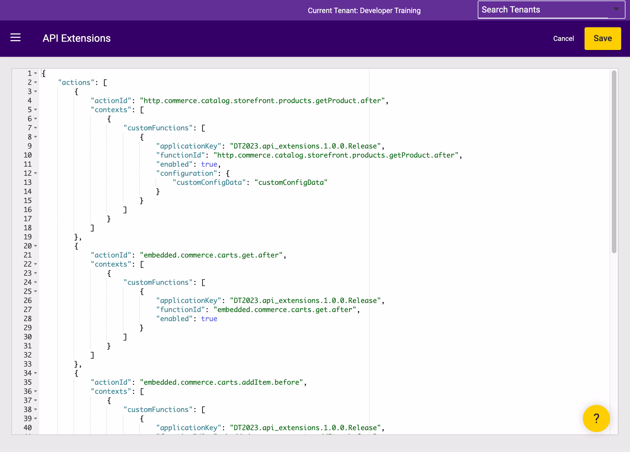Image resolution: width=630 pixels, height=452 pixels.
Task: Click the API Extensions page title
Action: (x=76, y=38)
